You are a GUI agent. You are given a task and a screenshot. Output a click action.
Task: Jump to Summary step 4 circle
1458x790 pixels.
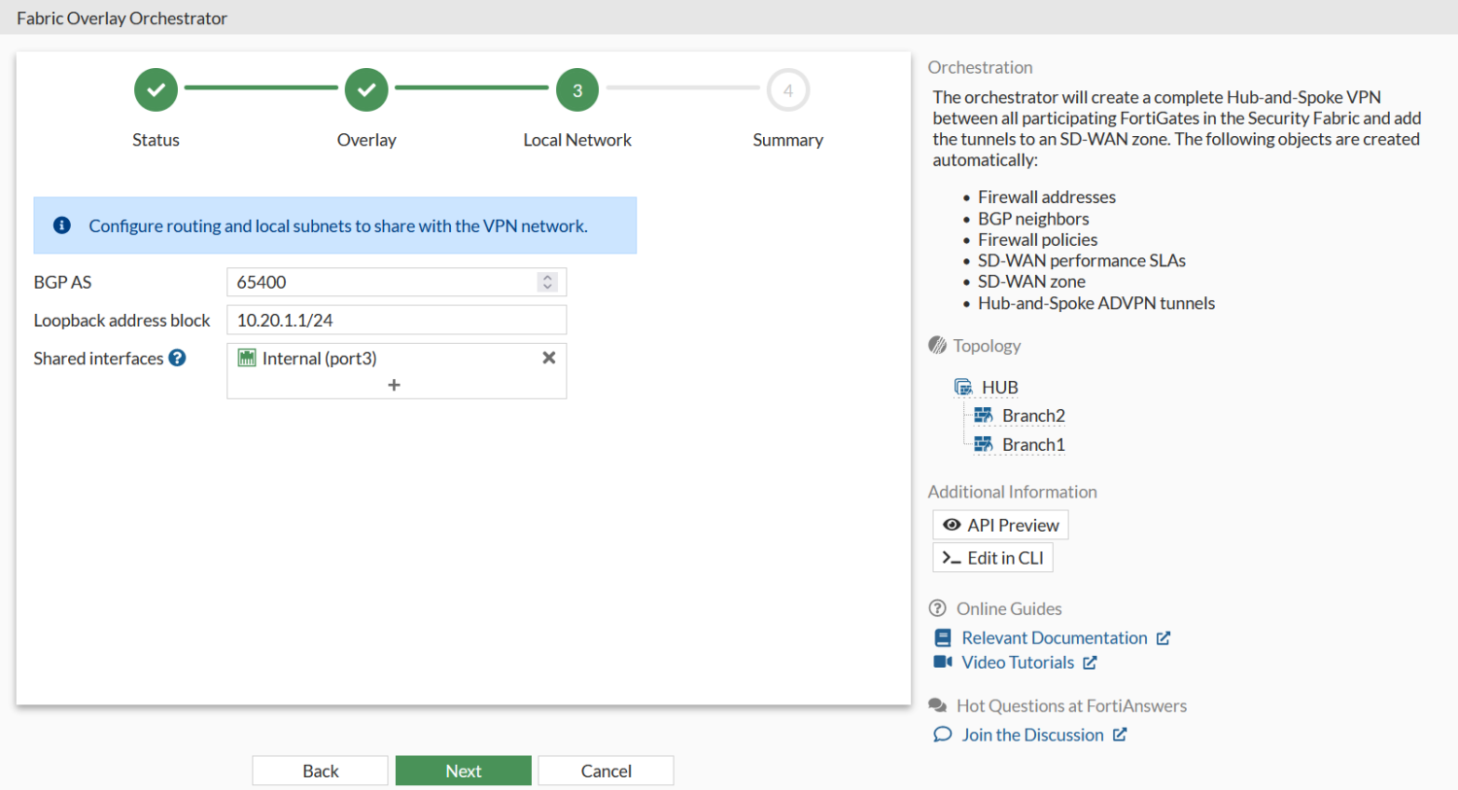click(x=787, y=90)
